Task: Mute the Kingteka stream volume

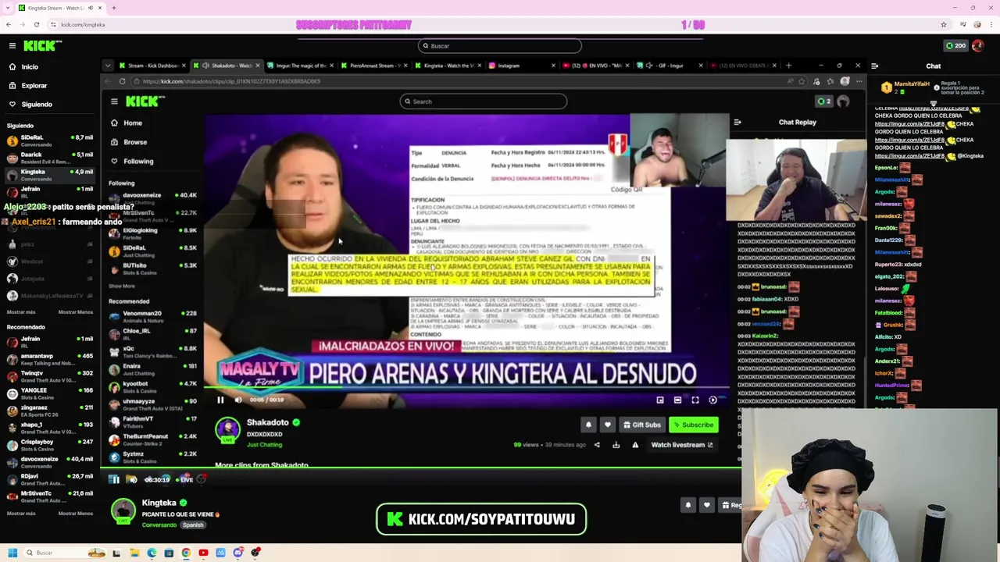Action: click(x=132, y=480)
